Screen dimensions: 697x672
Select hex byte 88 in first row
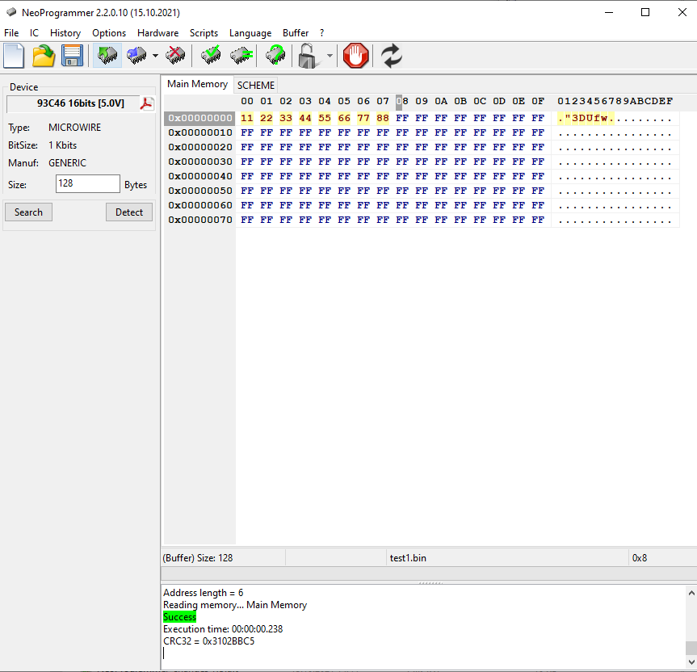383,118
